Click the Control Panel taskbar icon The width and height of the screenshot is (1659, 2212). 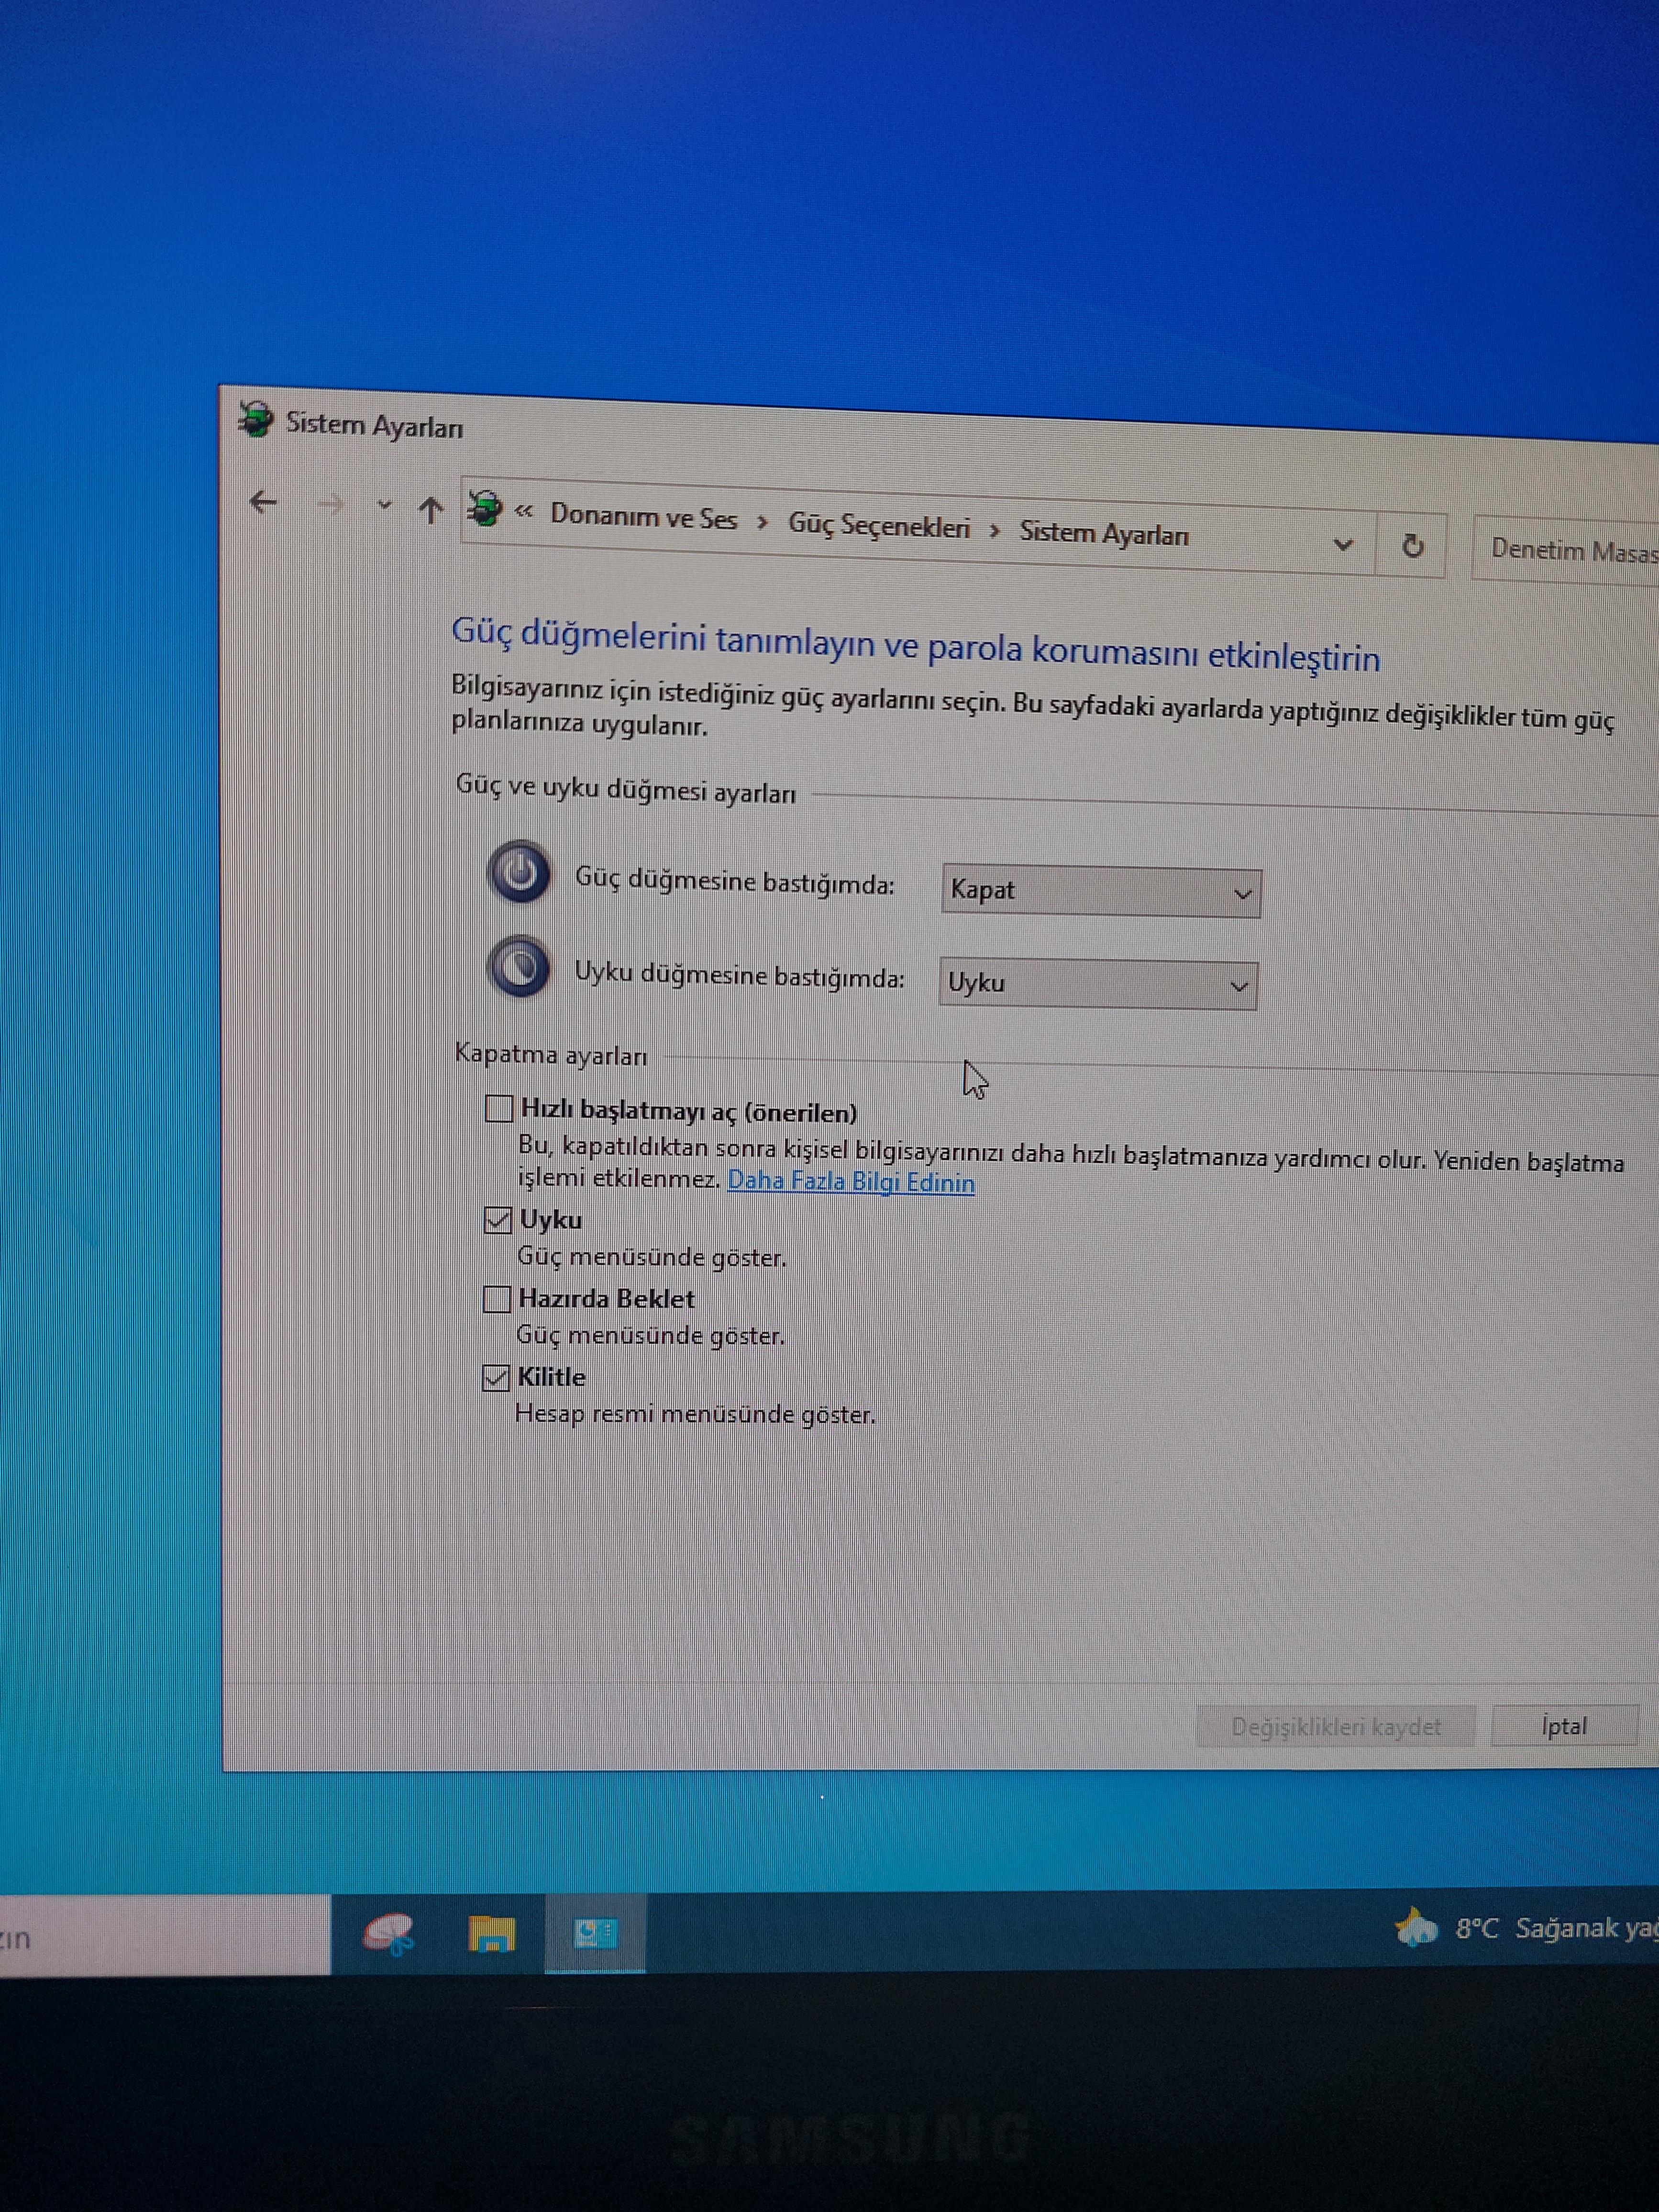[595, 1933]
